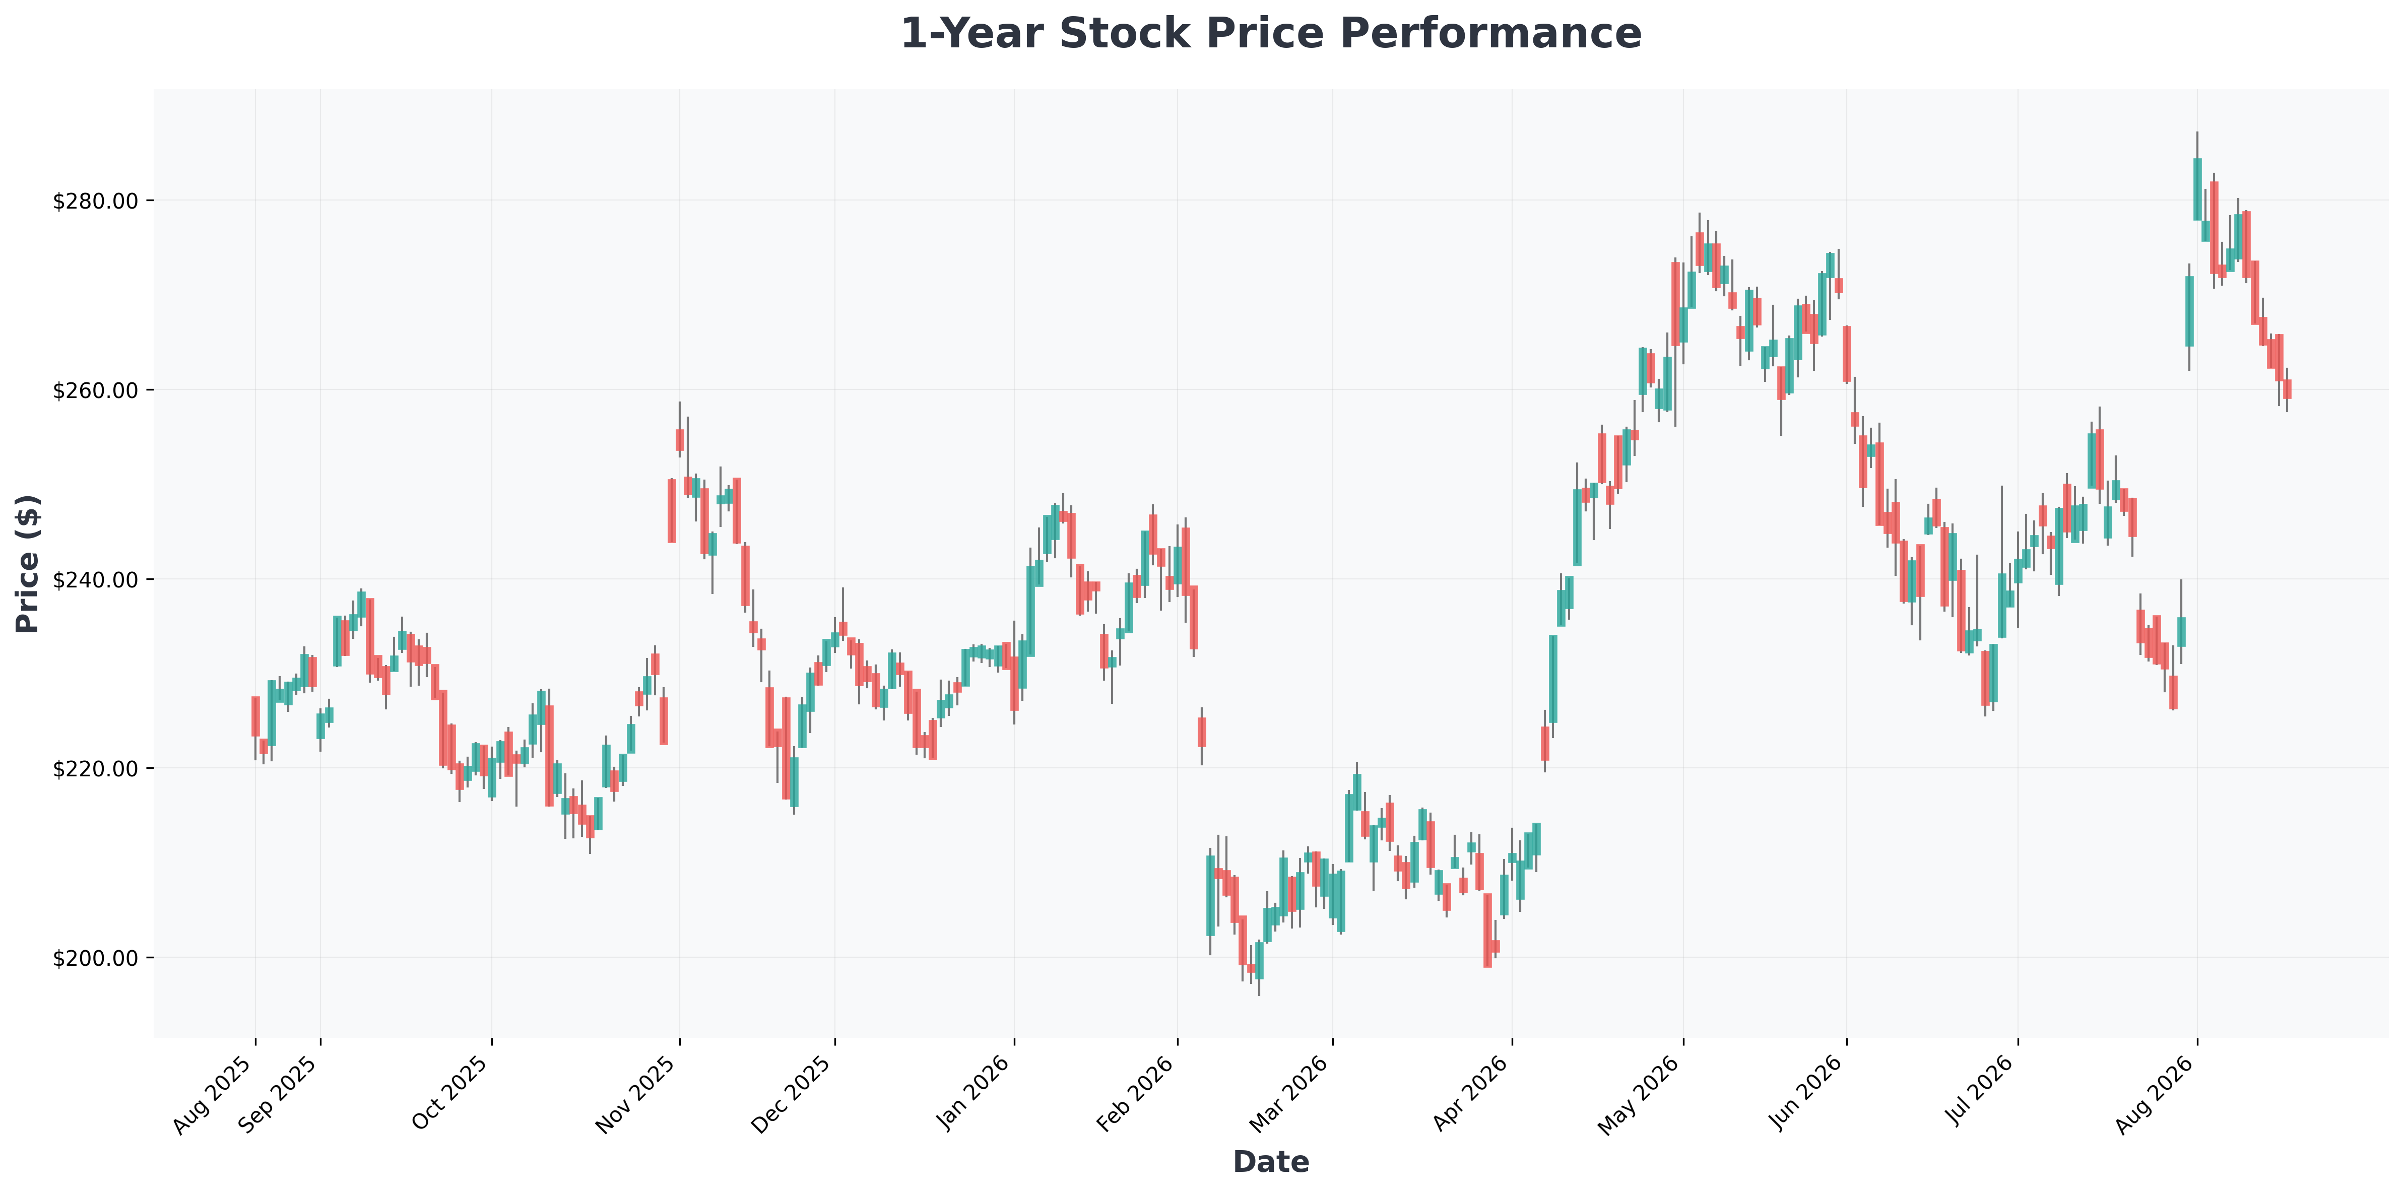Click the chart title '1-Year Stock Price Performance'
Viewport: 2404px width, 1193px height.
click(1270, 35)
